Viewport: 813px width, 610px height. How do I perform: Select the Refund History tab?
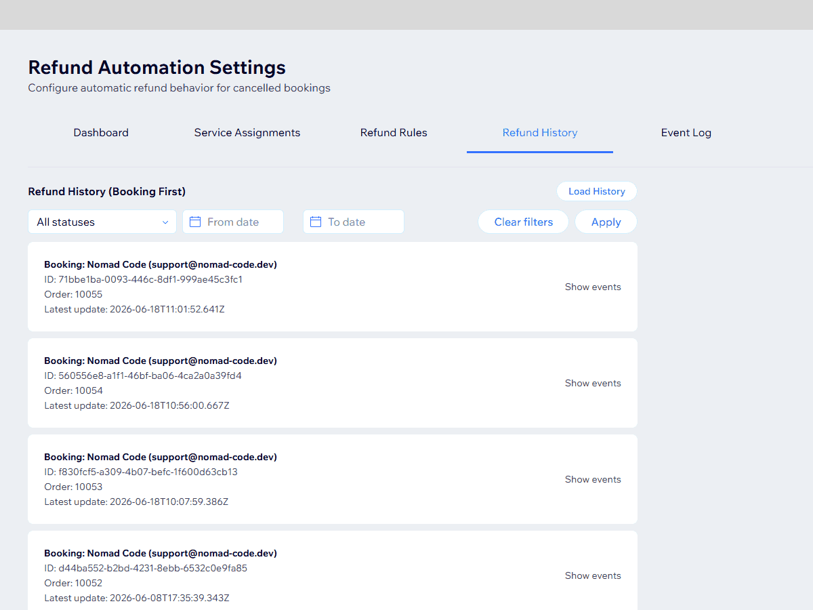[x=540, y=133]
